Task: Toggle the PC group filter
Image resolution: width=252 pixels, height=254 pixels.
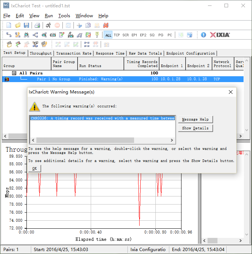Action: [x=170, y=35]
